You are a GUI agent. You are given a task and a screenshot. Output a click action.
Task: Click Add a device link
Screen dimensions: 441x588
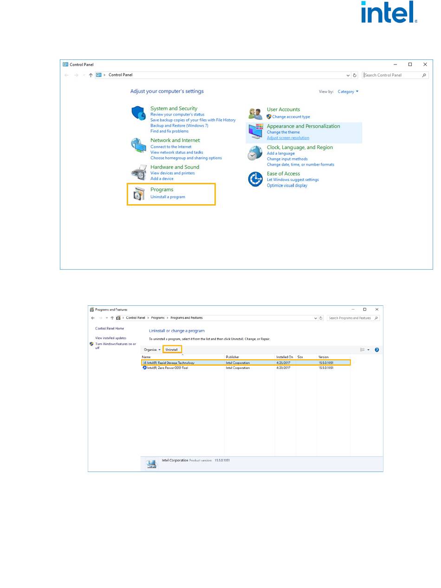tap(162, 179)
